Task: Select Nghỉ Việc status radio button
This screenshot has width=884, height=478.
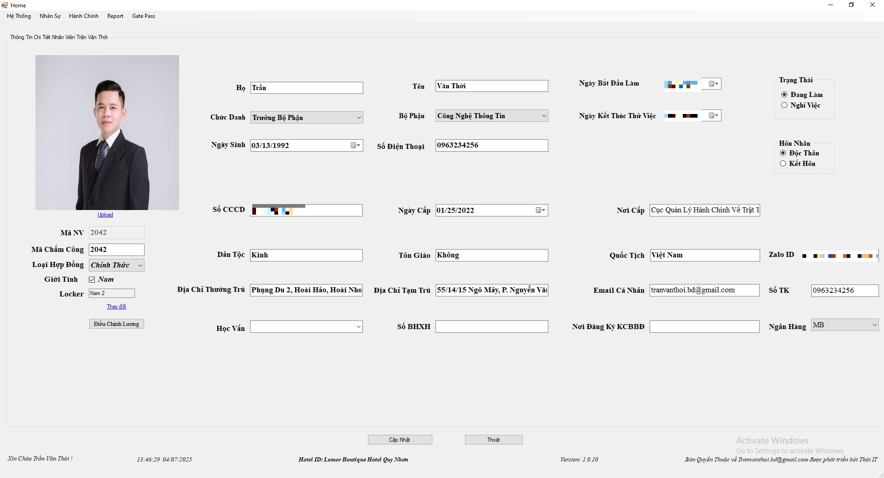Action: pyautogui.click(x=784, y=105)
